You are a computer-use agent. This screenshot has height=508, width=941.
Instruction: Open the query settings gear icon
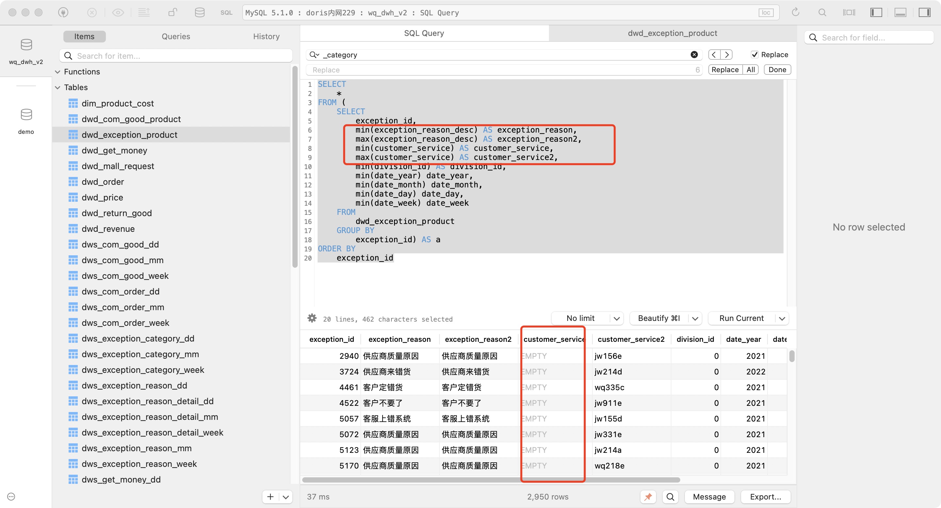312,318
